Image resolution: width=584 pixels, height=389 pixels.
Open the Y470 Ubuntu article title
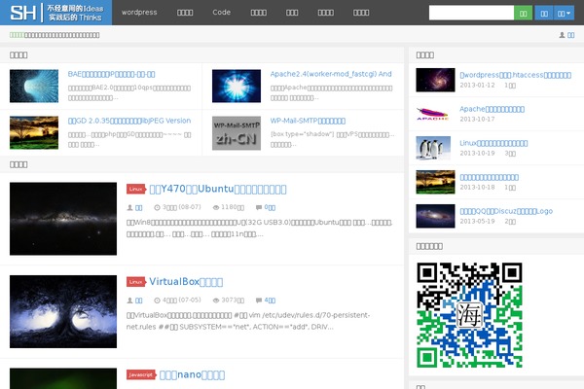tap(218, 189)
